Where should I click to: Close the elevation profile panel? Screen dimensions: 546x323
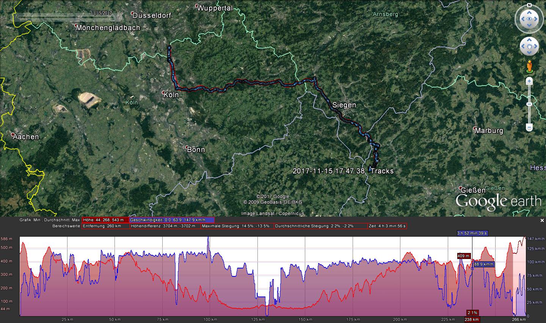(x=542, y=220)
